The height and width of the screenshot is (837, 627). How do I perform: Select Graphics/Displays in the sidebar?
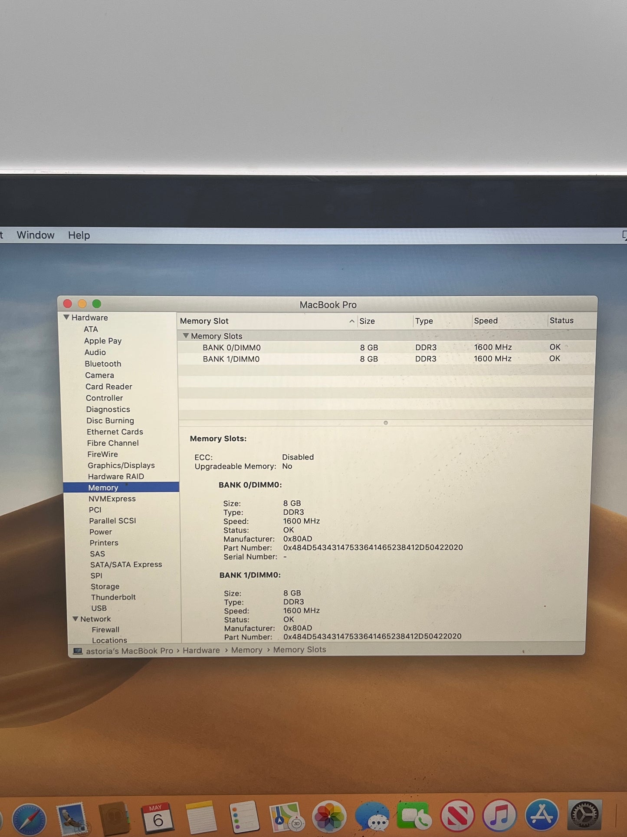coord(121,465)
